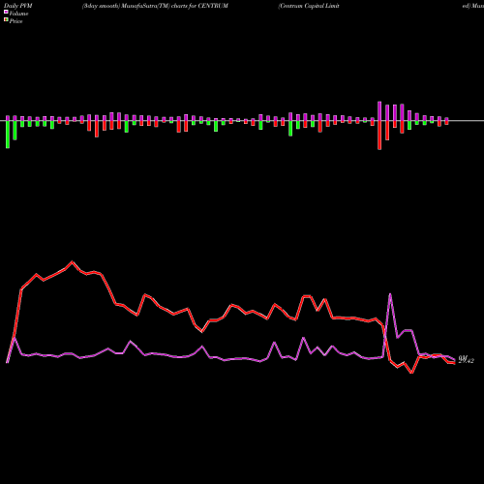Click the Price legend color swatch
484x484 pixels.
[x=6, y=20]
